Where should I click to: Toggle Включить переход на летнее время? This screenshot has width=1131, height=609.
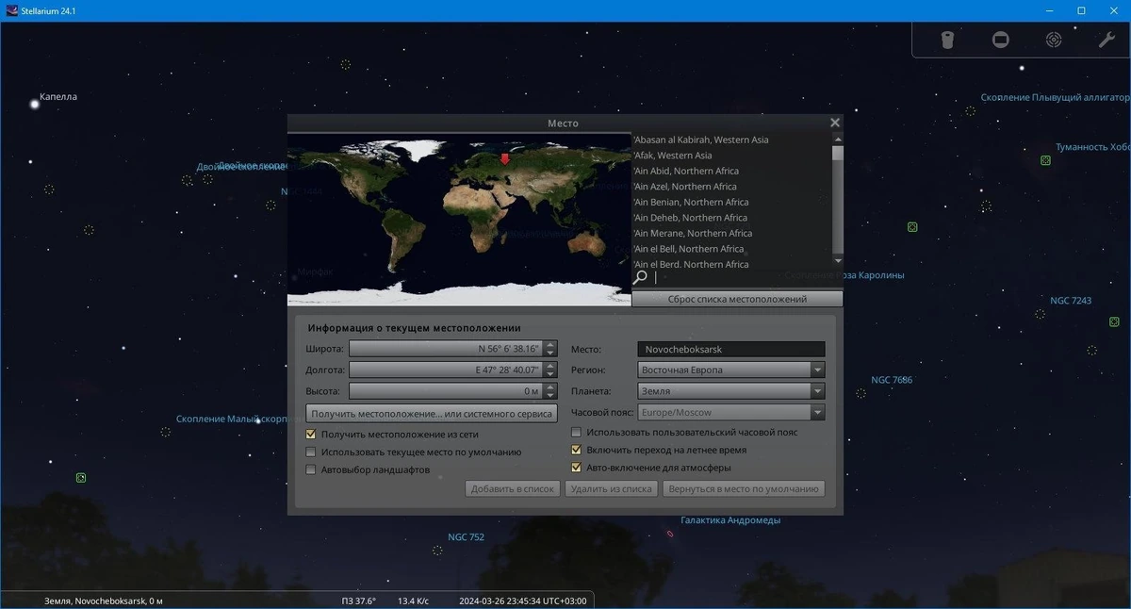(x=577, y=450)
